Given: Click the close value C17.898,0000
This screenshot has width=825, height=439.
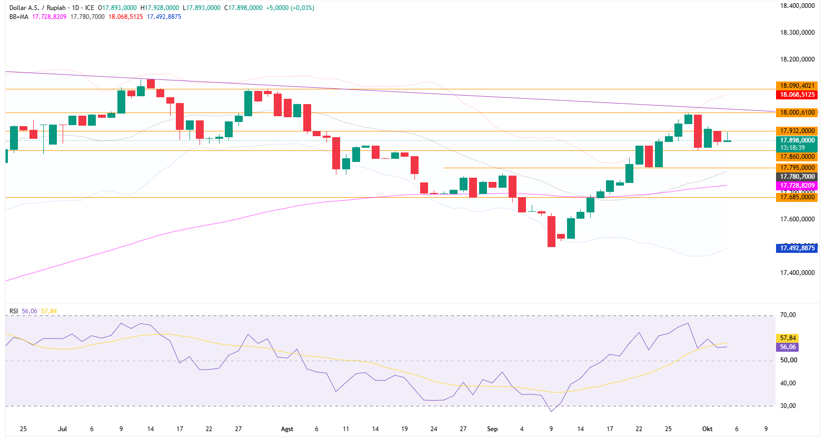Looking at the screenshot, I should coord(243,8).
